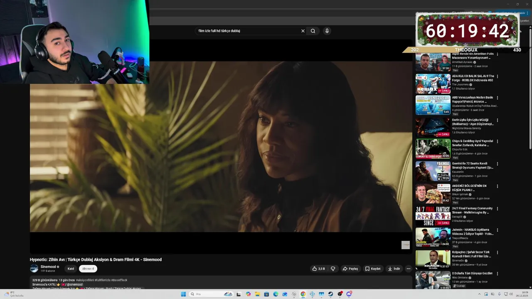Activate voice search microphone icon
532x299 pixels.
(x=327, y=31)
